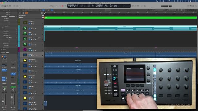Toggle the Mute checkbox in Region inspector
This screenshot has width=198, height=111.
point(10,13)
